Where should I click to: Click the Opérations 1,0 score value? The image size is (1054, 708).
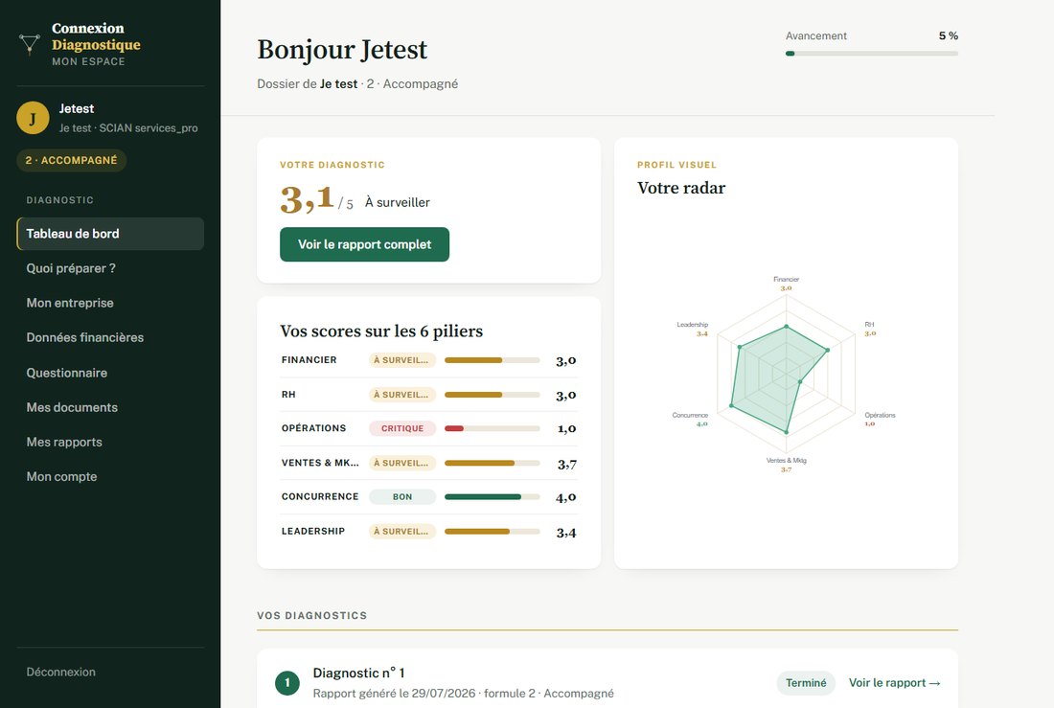pyautogui.click(x=566, y=429)
